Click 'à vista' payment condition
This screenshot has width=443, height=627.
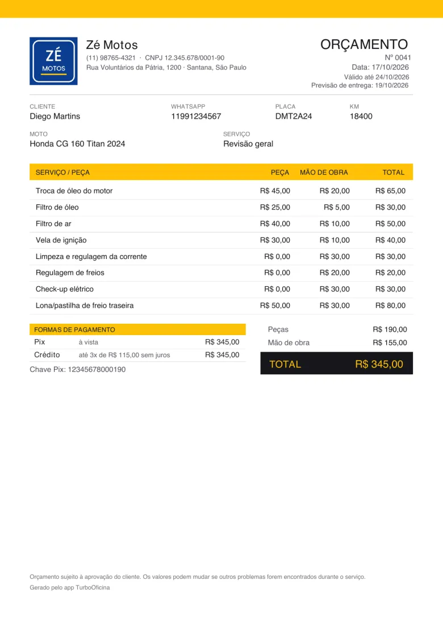point(89,342)
